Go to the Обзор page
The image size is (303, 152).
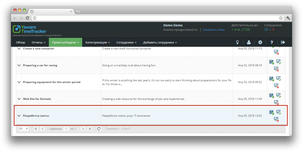(20, 42)
